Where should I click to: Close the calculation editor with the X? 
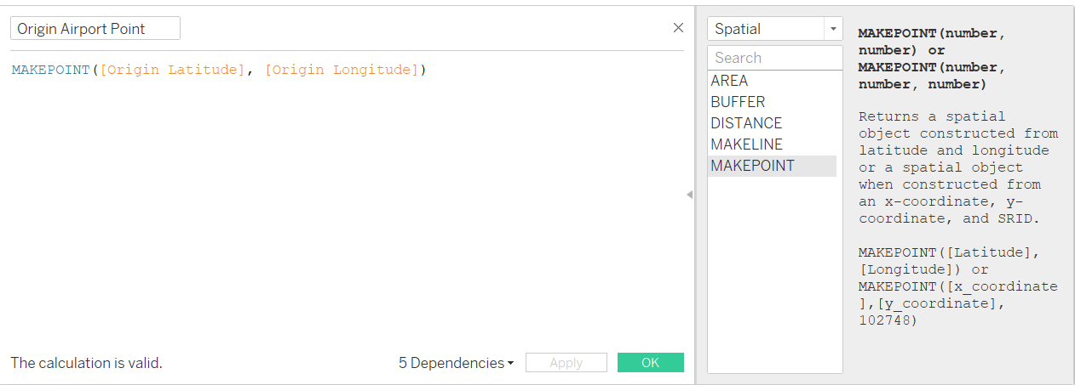678,28
